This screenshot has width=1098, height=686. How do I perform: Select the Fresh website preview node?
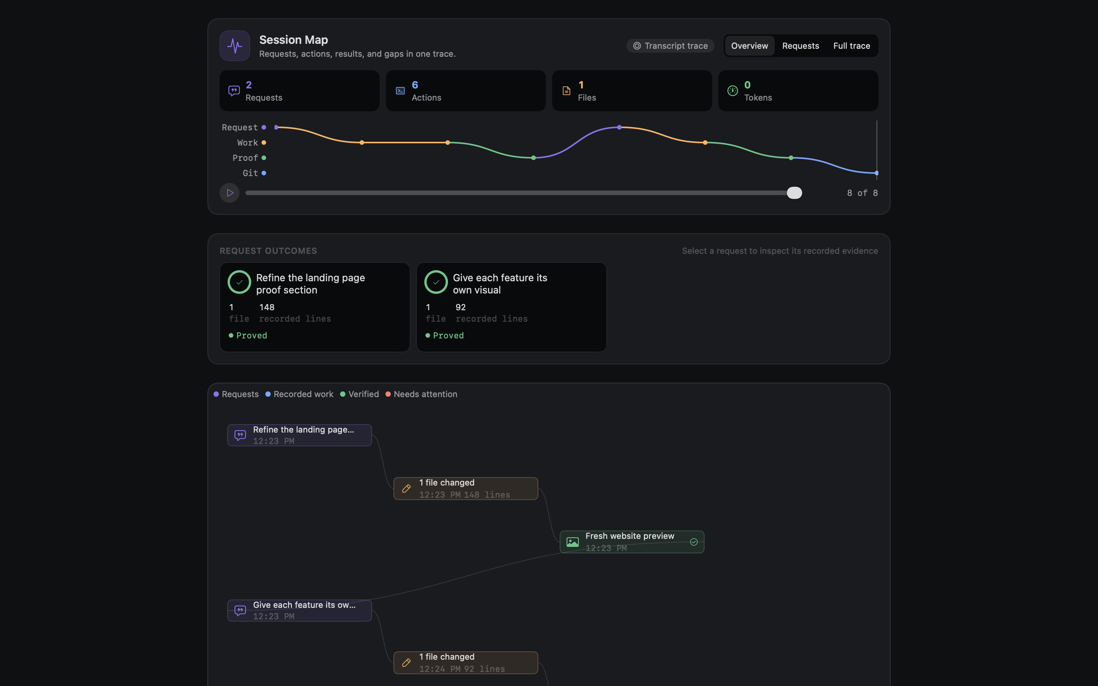tap(632, 542)
